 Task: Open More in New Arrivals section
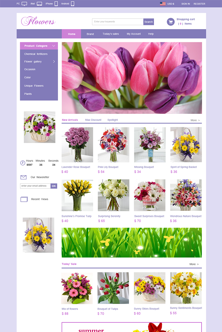coord(195,120)
